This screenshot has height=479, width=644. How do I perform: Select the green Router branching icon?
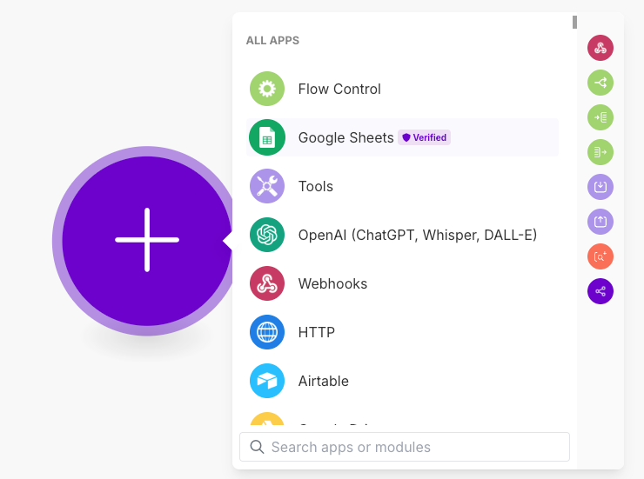pos(600,83)
